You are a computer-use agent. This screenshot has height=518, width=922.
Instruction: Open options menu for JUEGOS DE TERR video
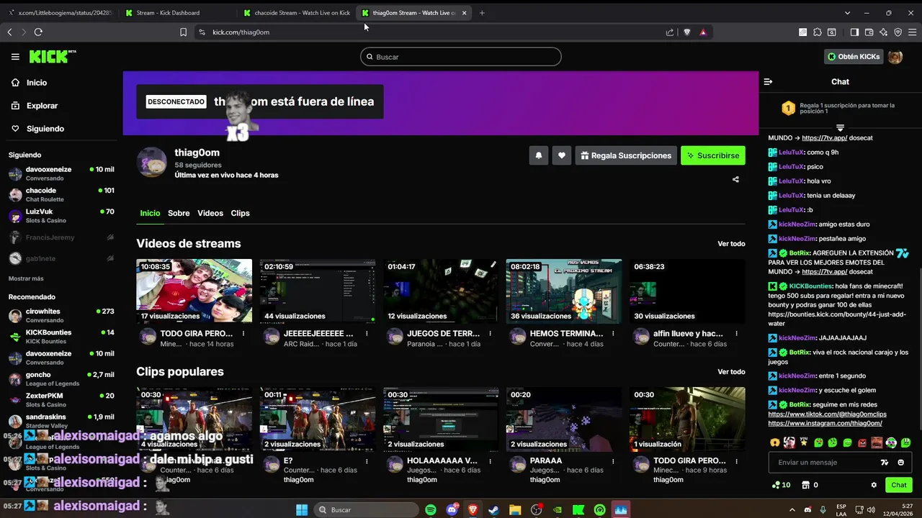coord(490,334)
